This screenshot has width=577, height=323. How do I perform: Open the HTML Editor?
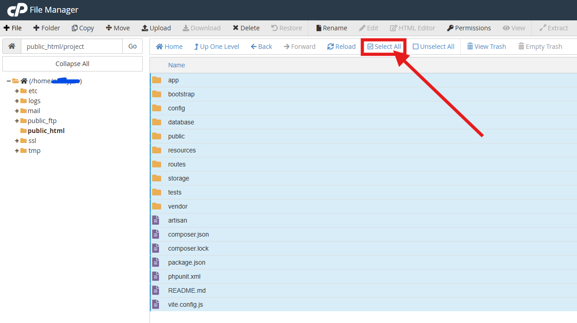413,28
